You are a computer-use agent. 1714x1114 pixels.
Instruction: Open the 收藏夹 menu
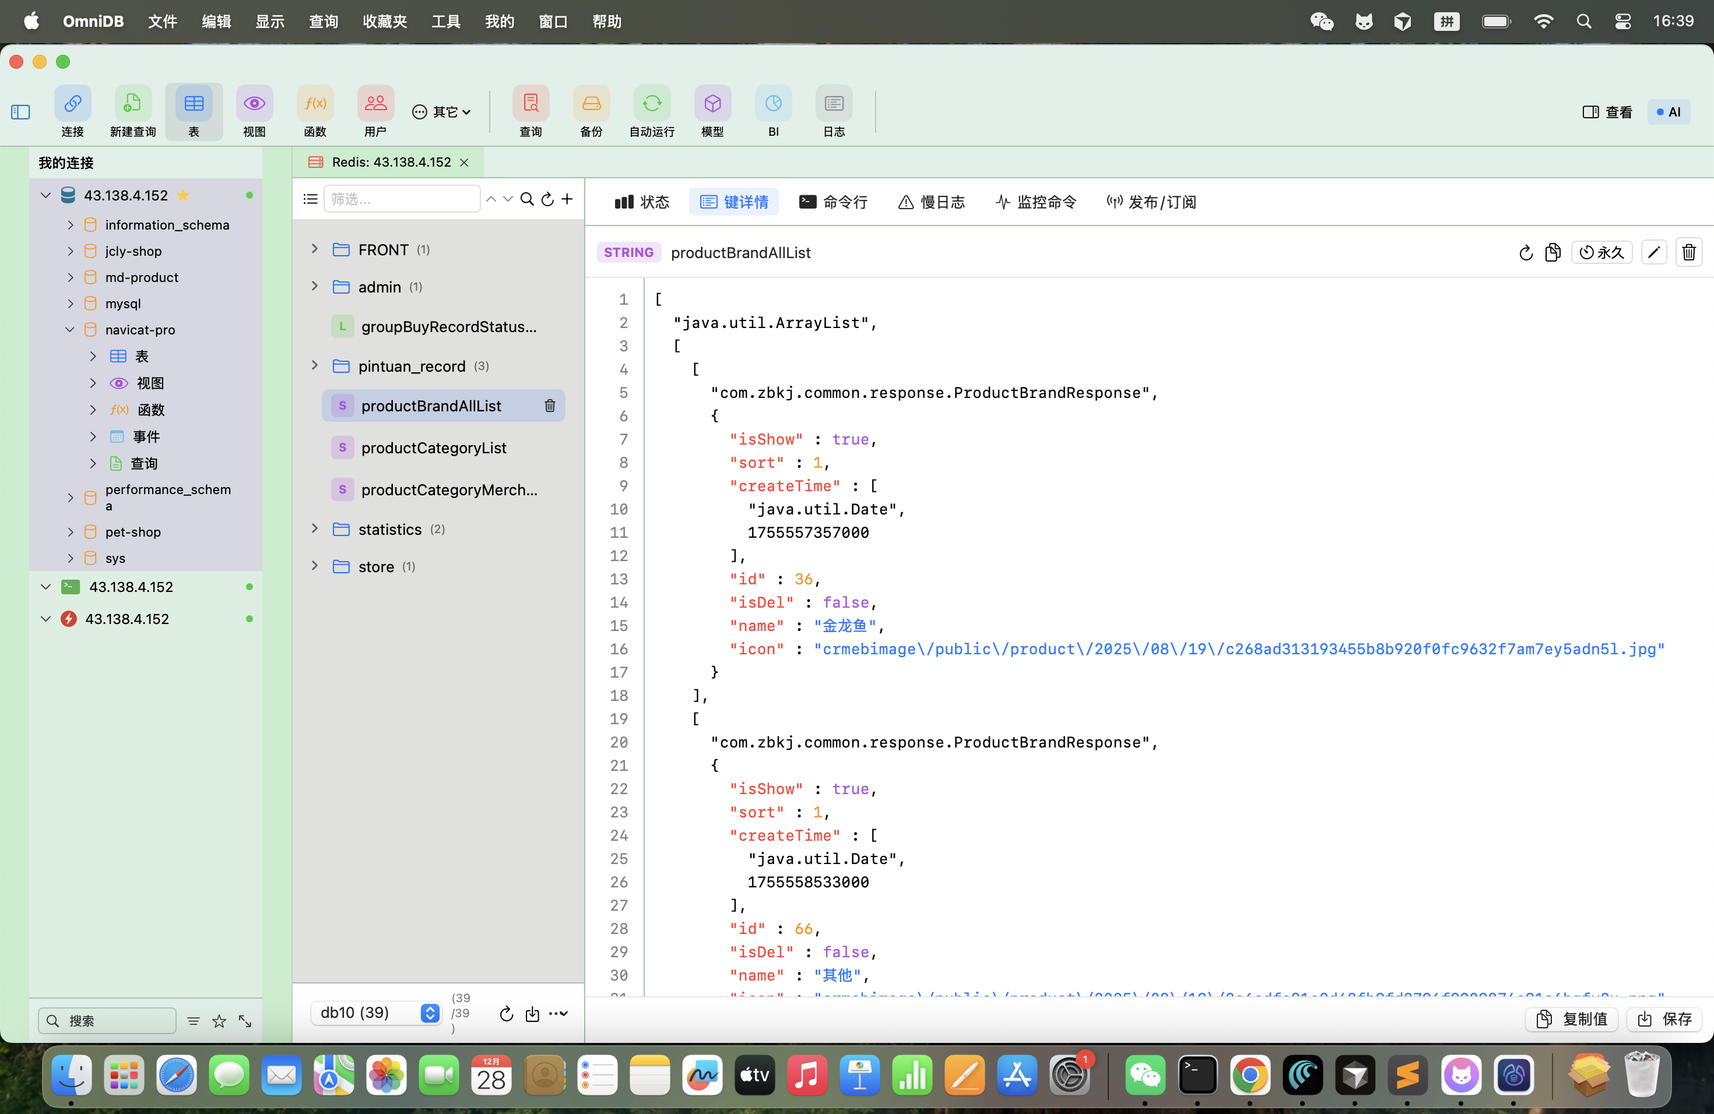[x=385, y=22]
